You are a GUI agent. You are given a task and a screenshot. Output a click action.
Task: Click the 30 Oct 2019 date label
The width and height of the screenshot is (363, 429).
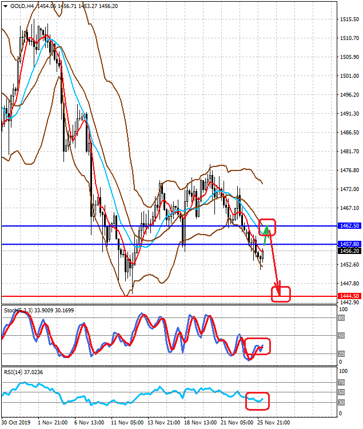point(15,423)
